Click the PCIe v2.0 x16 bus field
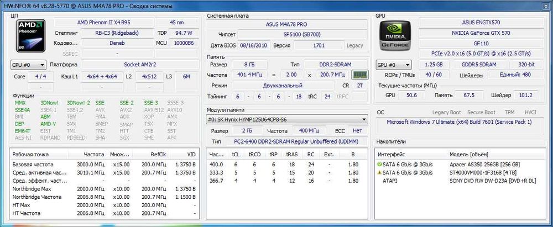 [x=482, y=54]
